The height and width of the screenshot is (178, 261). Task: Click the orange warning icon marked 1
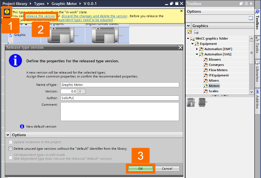pos(6,12)
